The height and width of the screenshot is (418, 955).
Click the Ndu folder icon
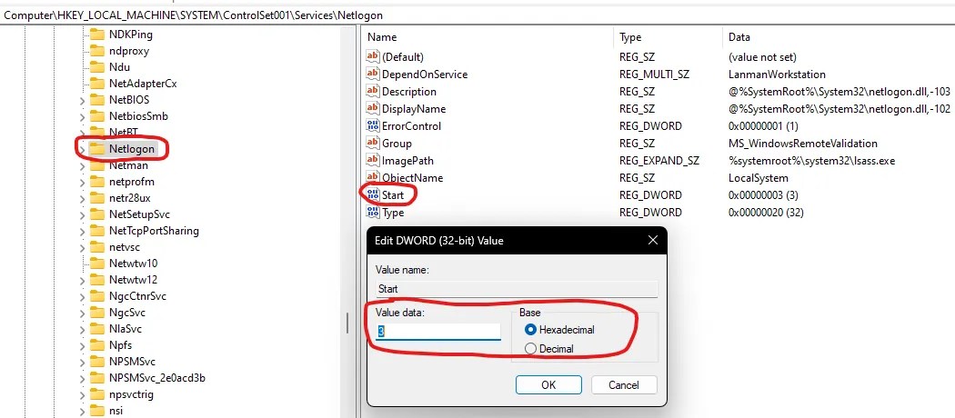97,67
